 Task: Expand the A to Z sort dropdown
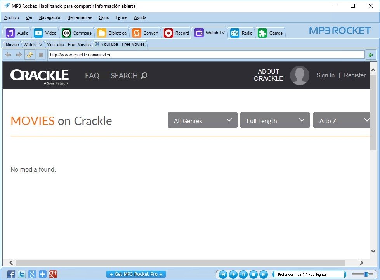point(342,120)
